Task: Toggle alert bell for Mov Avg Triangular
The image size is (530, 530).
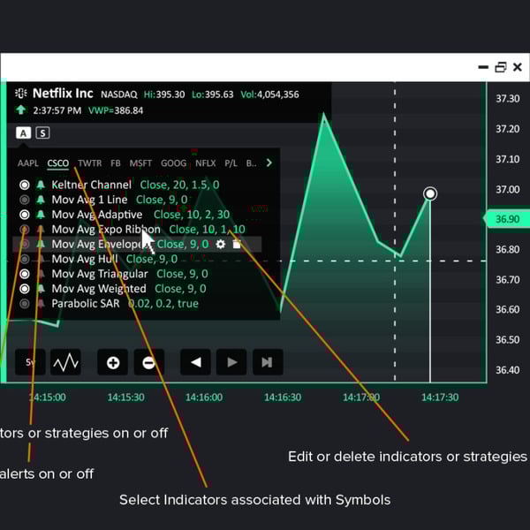Action: (41, 274)
